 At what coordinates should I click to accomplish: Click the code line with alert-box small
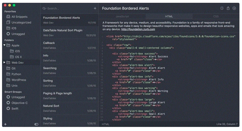click(x=133, y=111)
